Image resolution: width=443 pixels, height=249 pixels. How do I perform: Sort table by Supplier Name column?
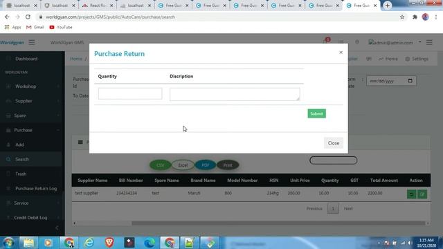(92, 180)
